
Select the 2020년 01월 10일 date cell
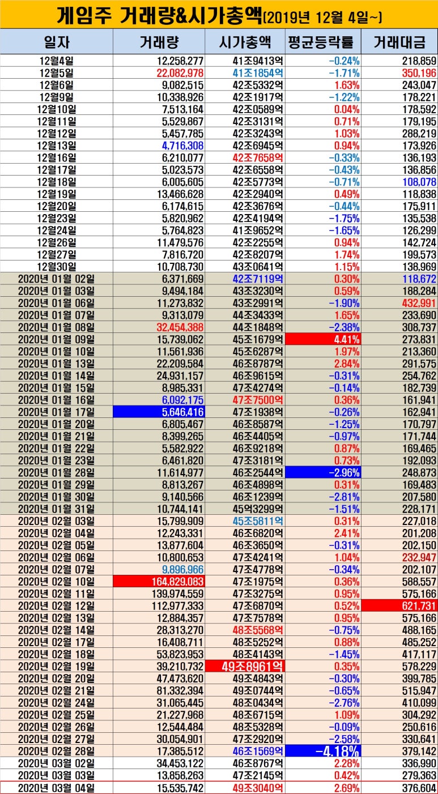(57, 352)
